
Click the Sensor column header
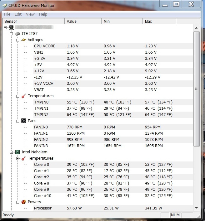pos(33,21)
